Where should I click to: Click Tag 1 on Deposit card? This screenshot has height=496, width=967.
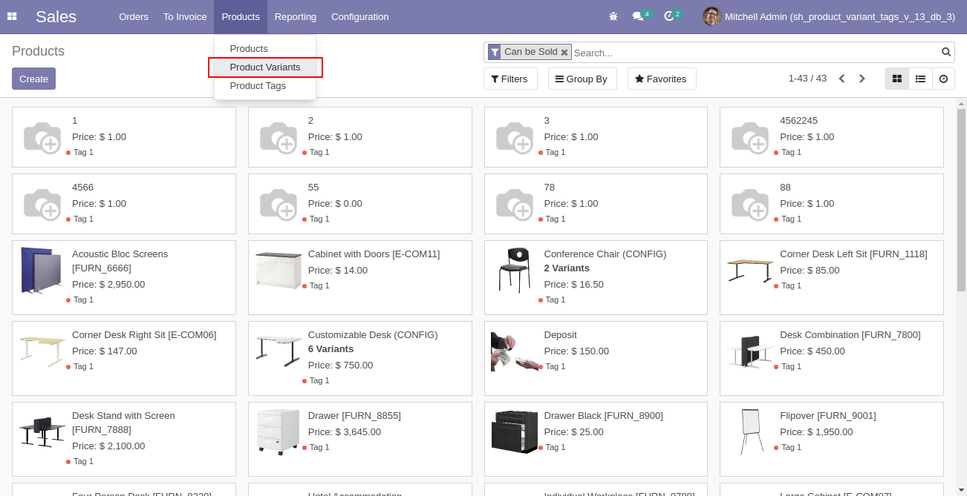click(x=556, y=366)
